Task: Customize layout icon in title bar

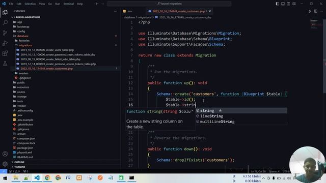Action: [x=294, y=4]
